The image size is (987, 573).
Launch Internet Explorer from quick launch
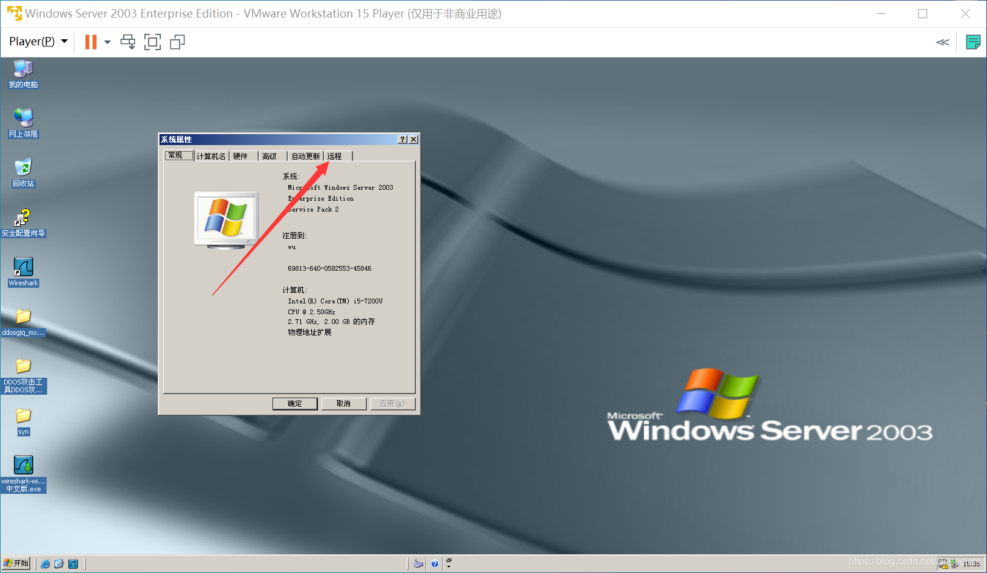tap(45, 564)
